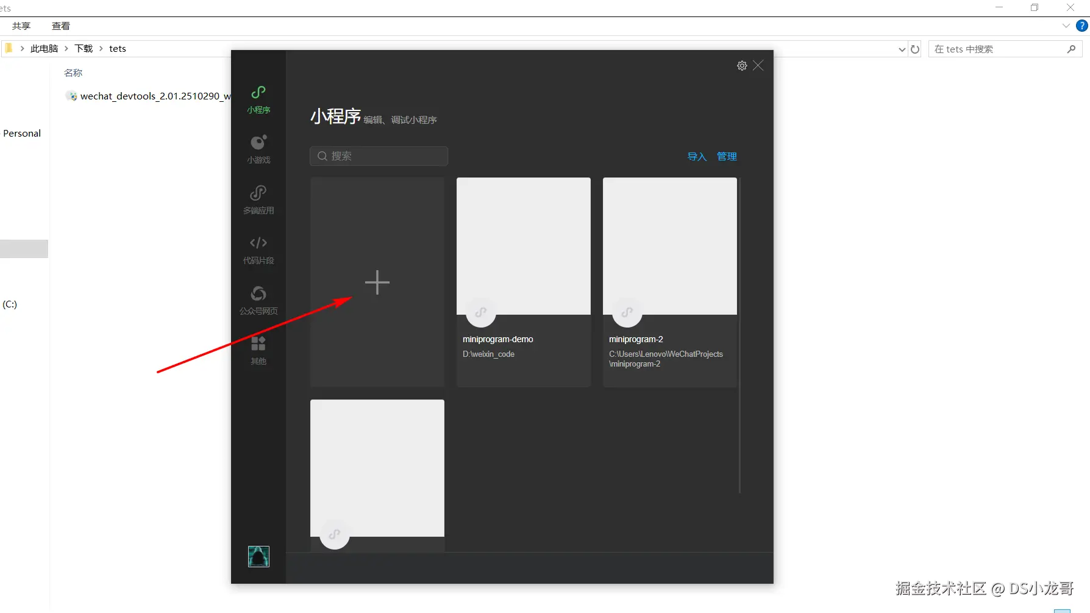
Task: Select the 小程序 sidebar icon
Action: [258, 99]
